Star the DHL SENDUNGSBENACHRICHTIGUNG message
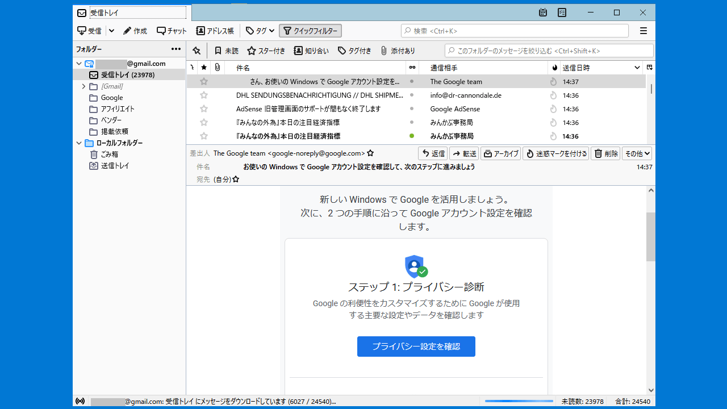 point(204,95)
